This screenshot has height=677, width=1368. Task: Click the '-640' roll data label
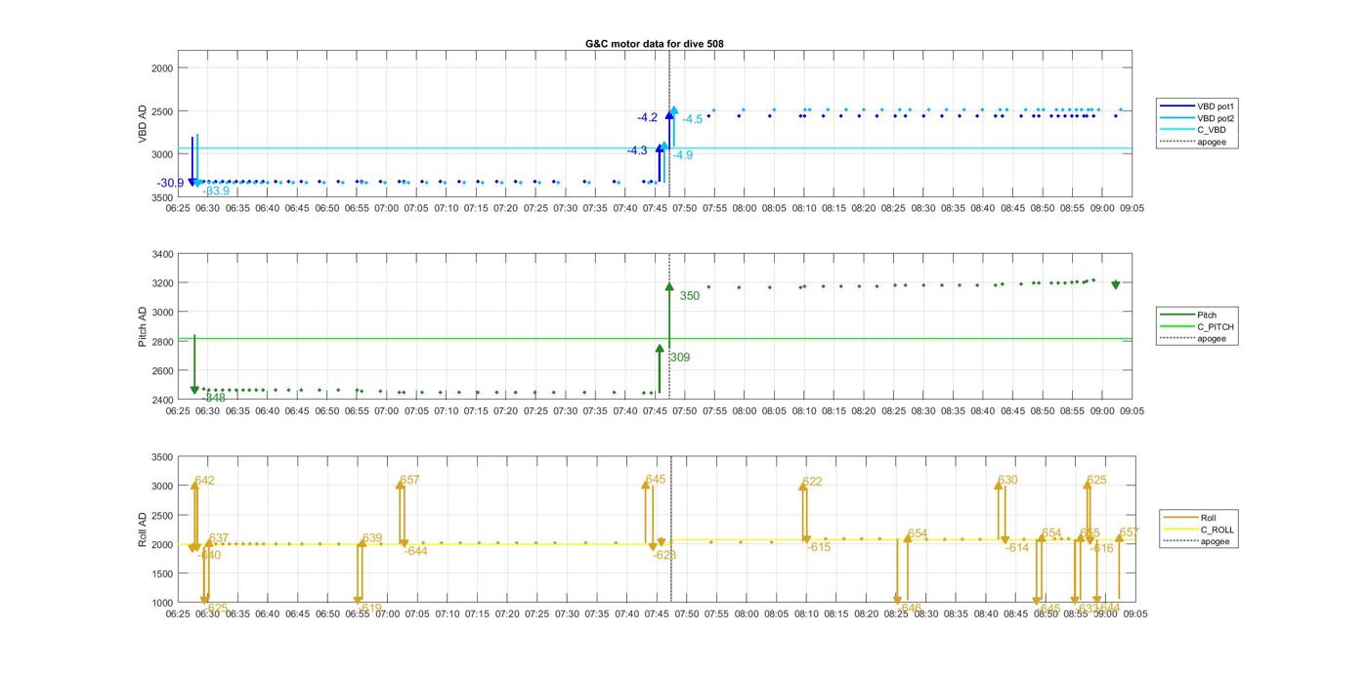pos(209,556)
